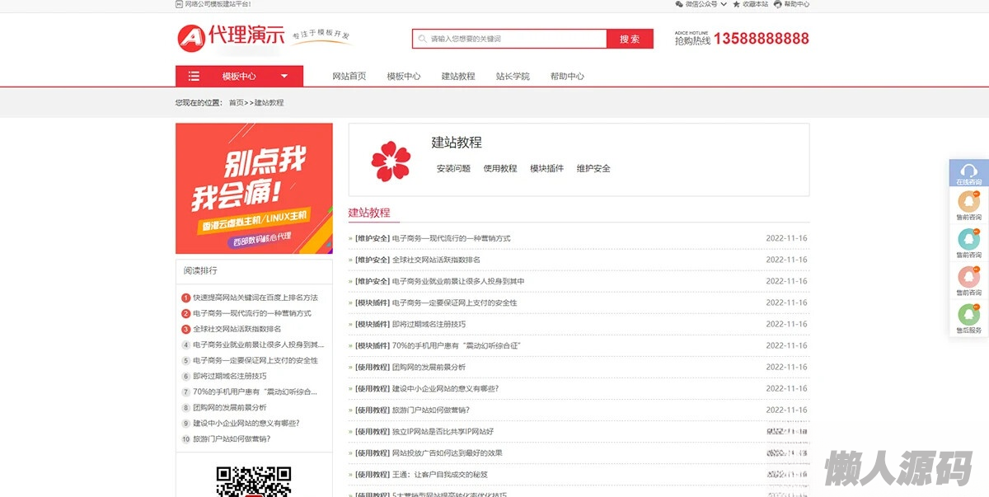Click the hamburger list icon in 模板中心 bar
Image resolution: width=989 pixels, height=497 pixels.
(194, 76)
